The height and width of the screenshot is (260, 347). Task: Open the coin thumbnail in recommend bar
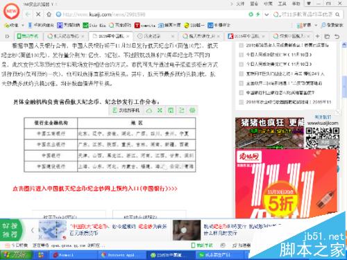point(187,230)
